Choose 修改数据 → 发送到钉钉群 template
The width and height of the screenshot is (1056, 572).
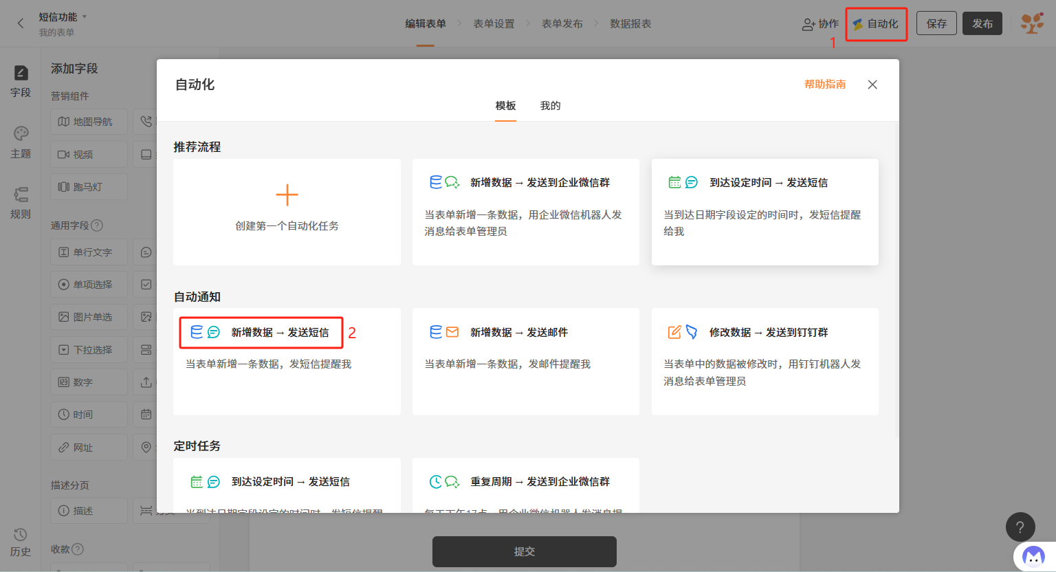765,362
